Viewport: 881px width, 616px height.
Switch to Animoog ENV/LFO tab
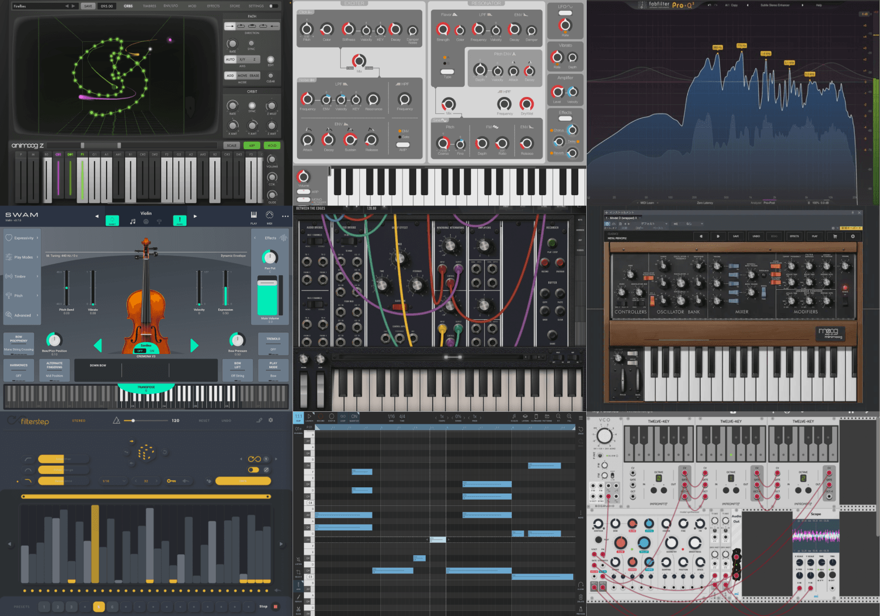(x=171, y=6)
